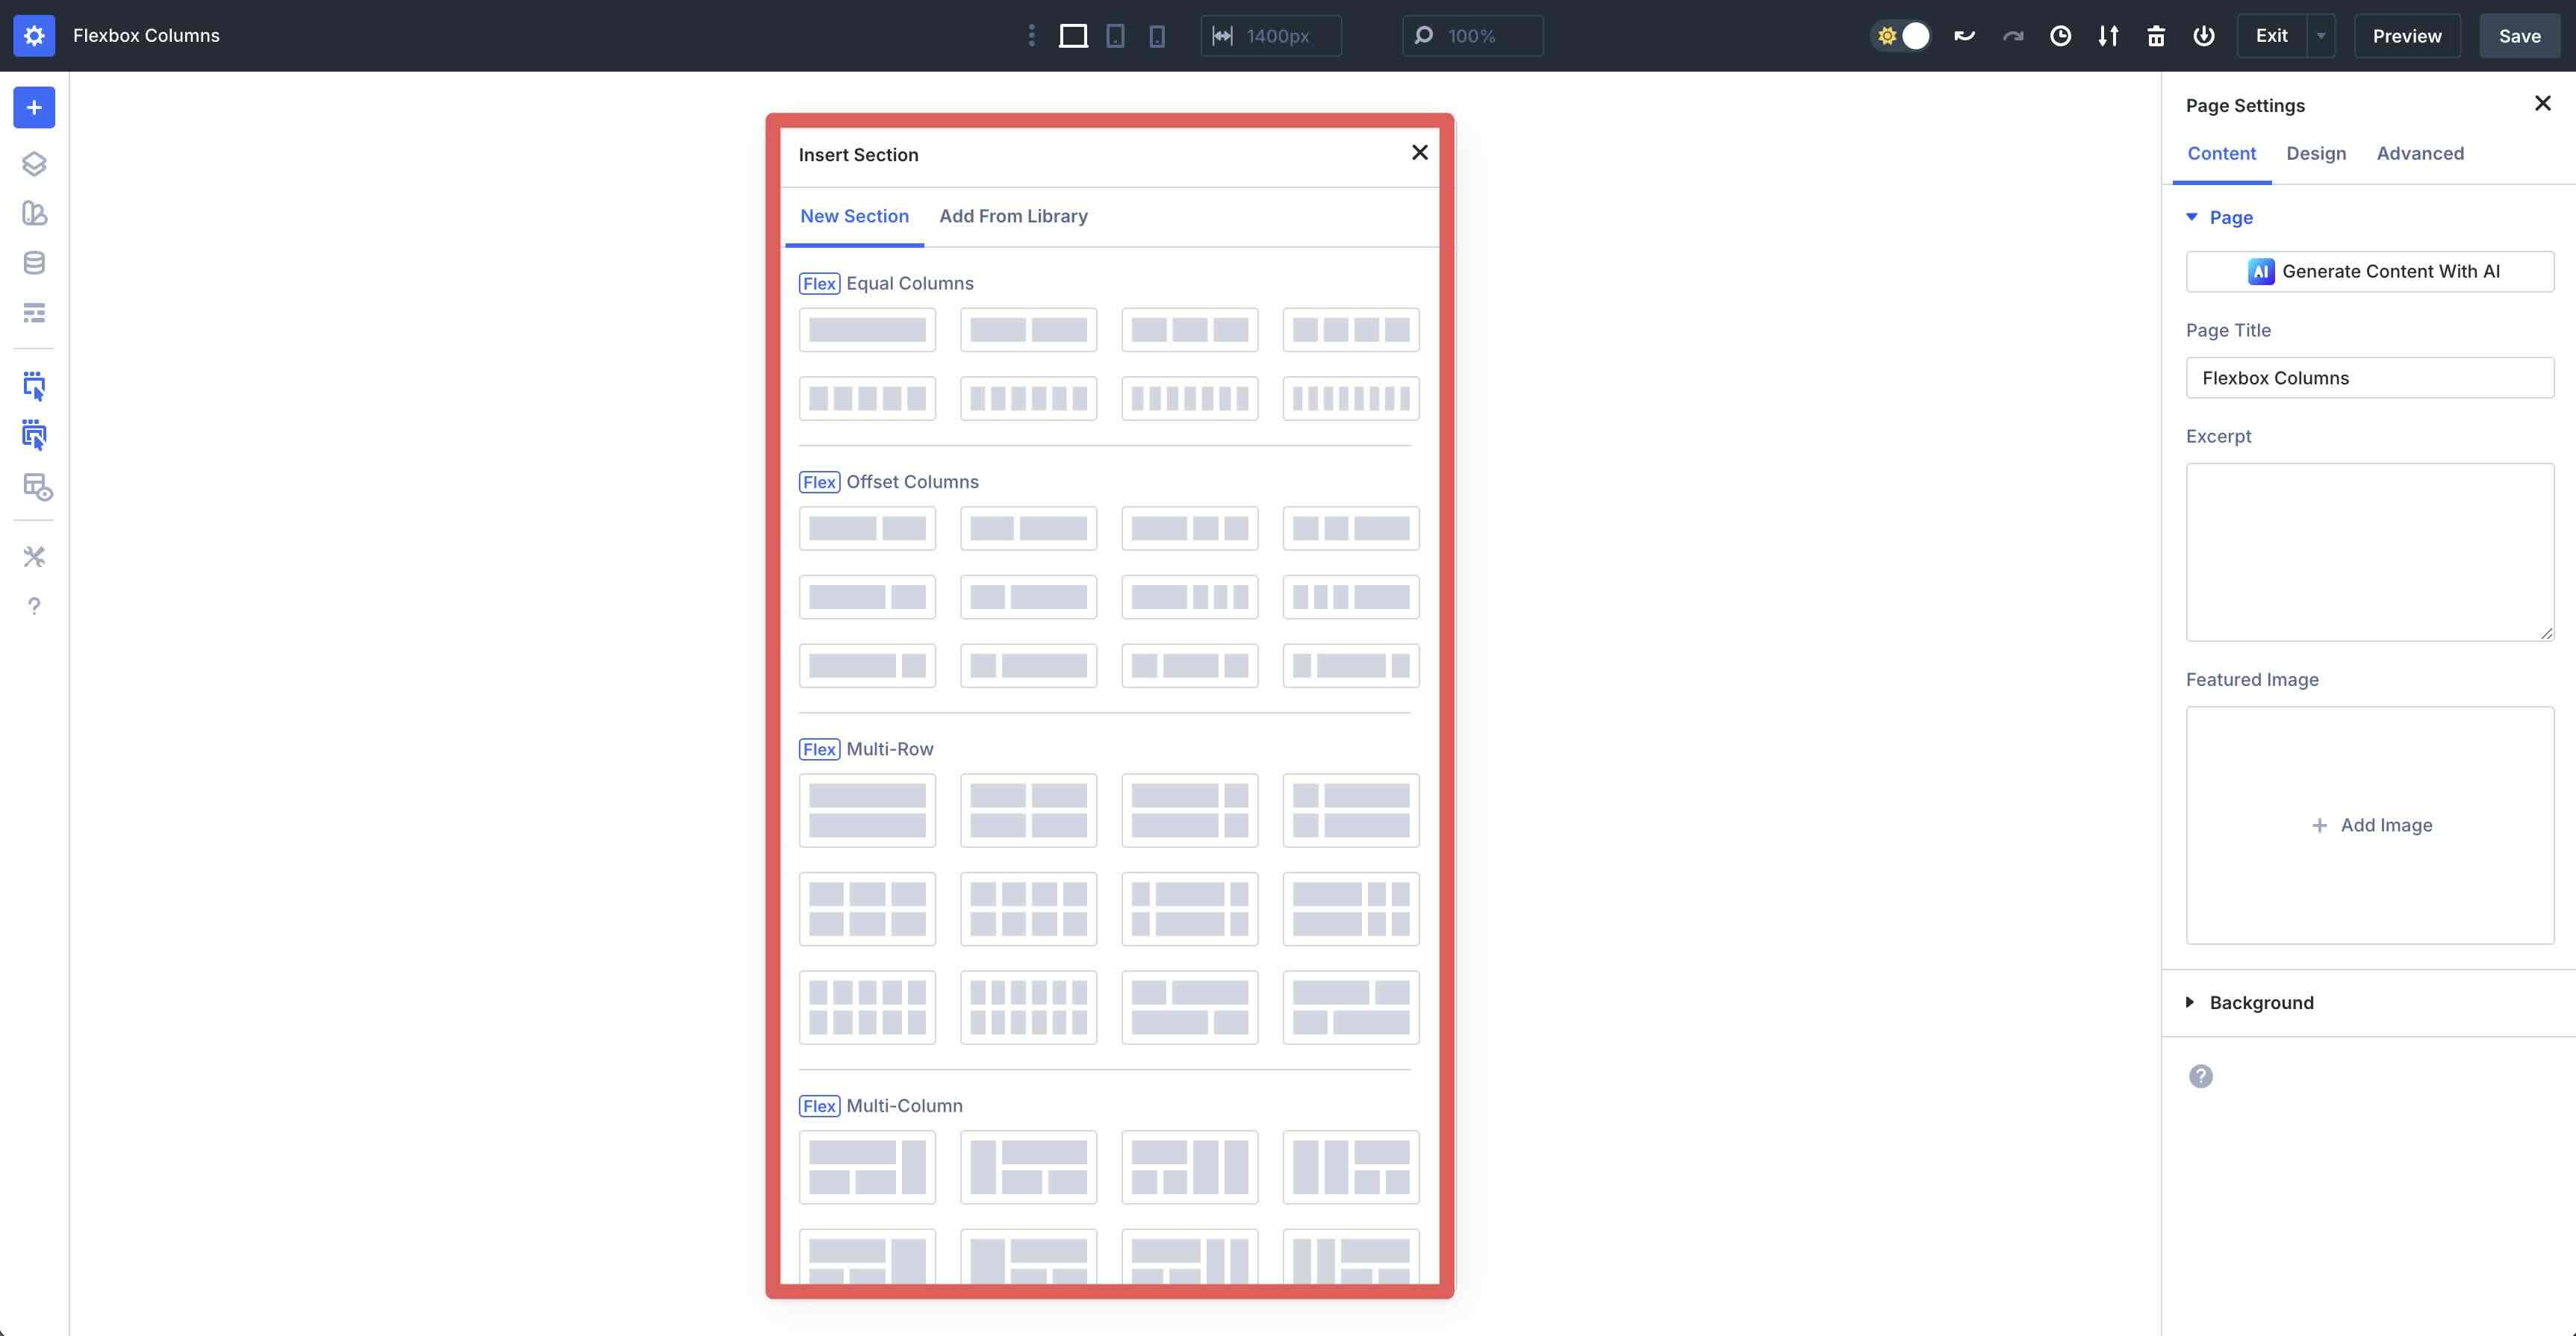Click the import/export arrows icon

2108,35
